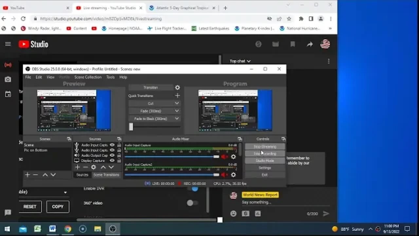The width and height of the screenshot is (419, 236).
Task: Open the Edit menu in OBS
Action: point(39,77)
